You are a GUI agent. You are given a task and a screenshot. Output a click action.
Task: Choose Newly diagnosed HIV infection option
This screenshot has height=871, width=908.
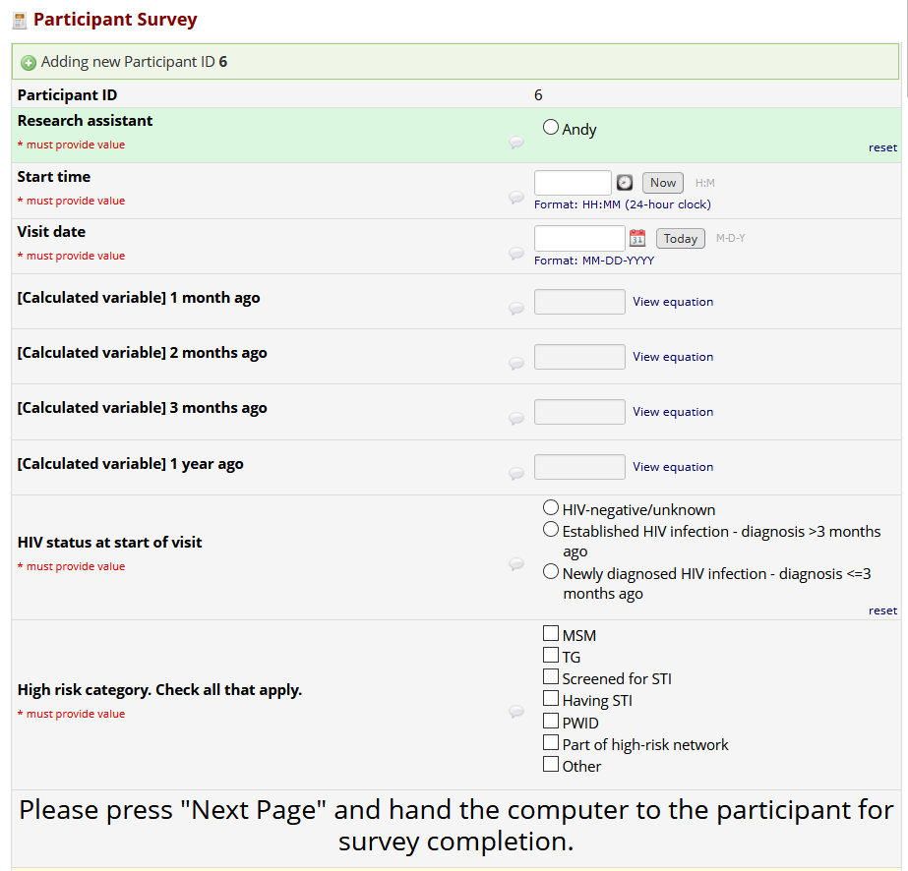551,572
